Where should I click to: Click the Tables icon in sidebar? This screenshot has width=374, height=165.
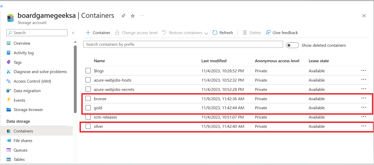click(9, 159)
